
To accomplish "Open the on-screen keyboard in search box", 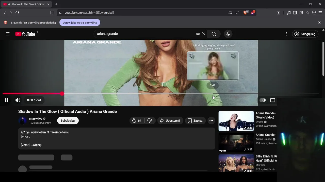I will [198, 34].
